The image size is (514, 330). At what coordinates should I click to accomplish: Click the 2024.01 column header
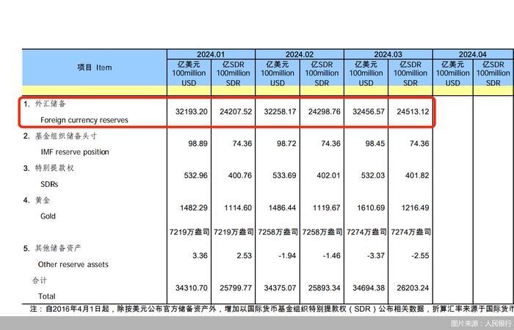click(x=211, y=55)
